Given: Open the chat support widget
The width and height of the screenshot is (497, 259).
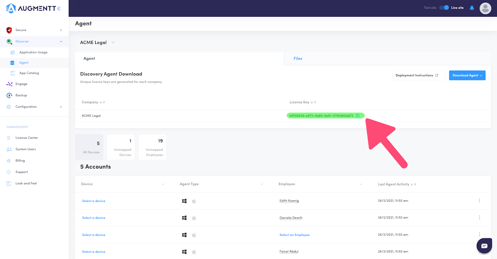Looking at the screenshot, I should [x=484, y=246].
